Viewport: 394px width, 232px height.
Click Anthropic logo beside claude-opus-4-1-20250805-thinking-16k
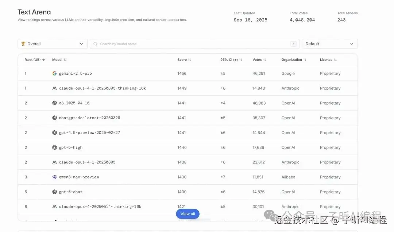54,88
